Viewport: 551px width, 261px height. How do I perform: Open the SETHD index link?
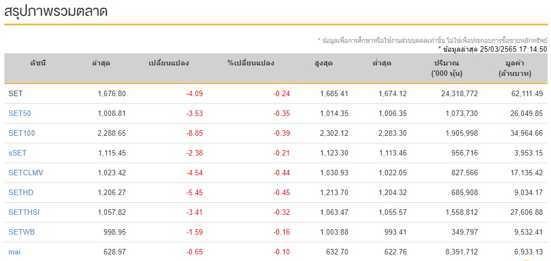pyautogui.click(x=21, y=192)
